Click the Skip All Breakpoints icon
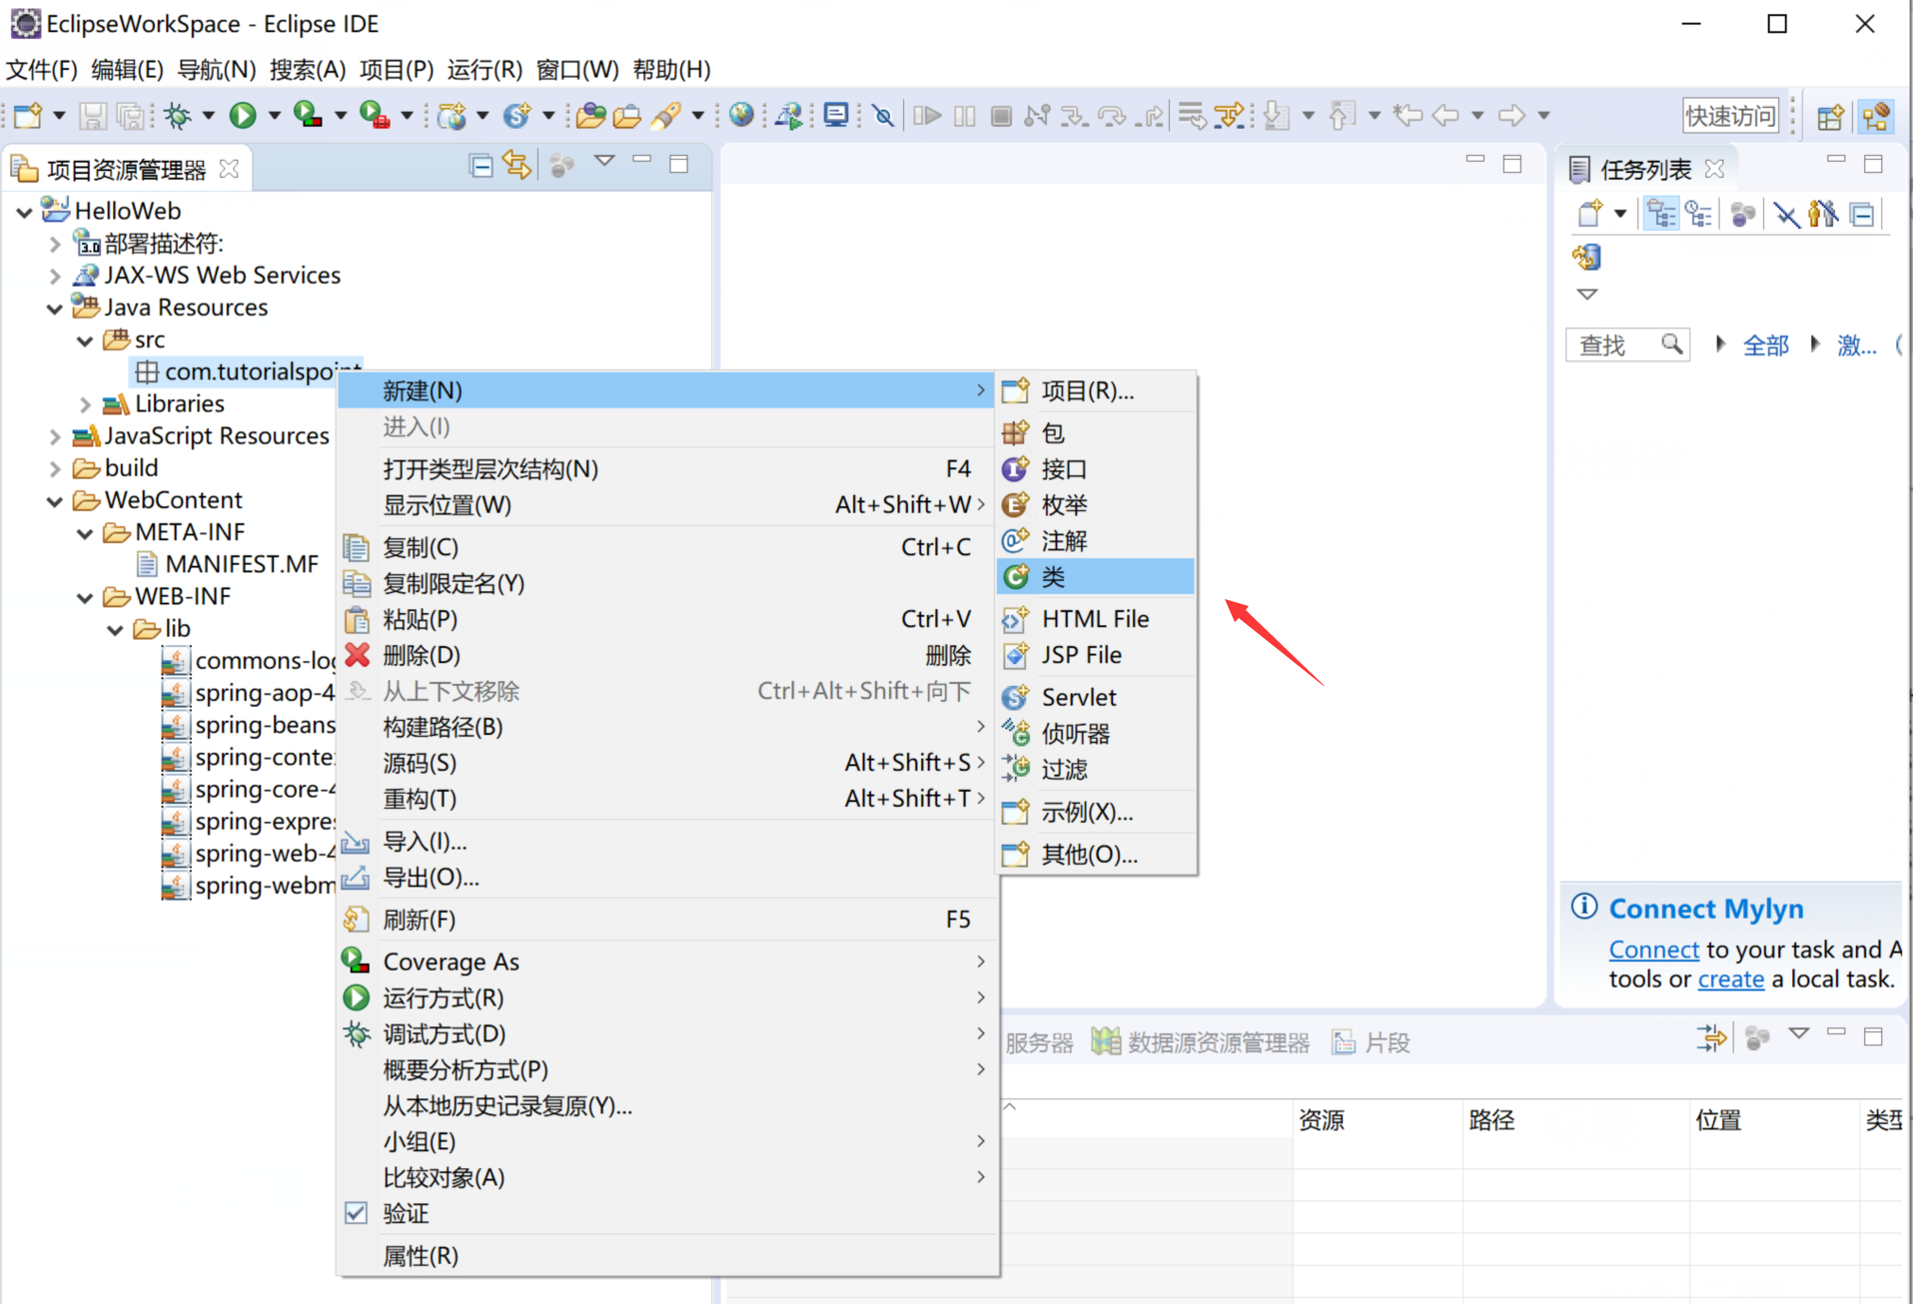 (x=882, y=115)
